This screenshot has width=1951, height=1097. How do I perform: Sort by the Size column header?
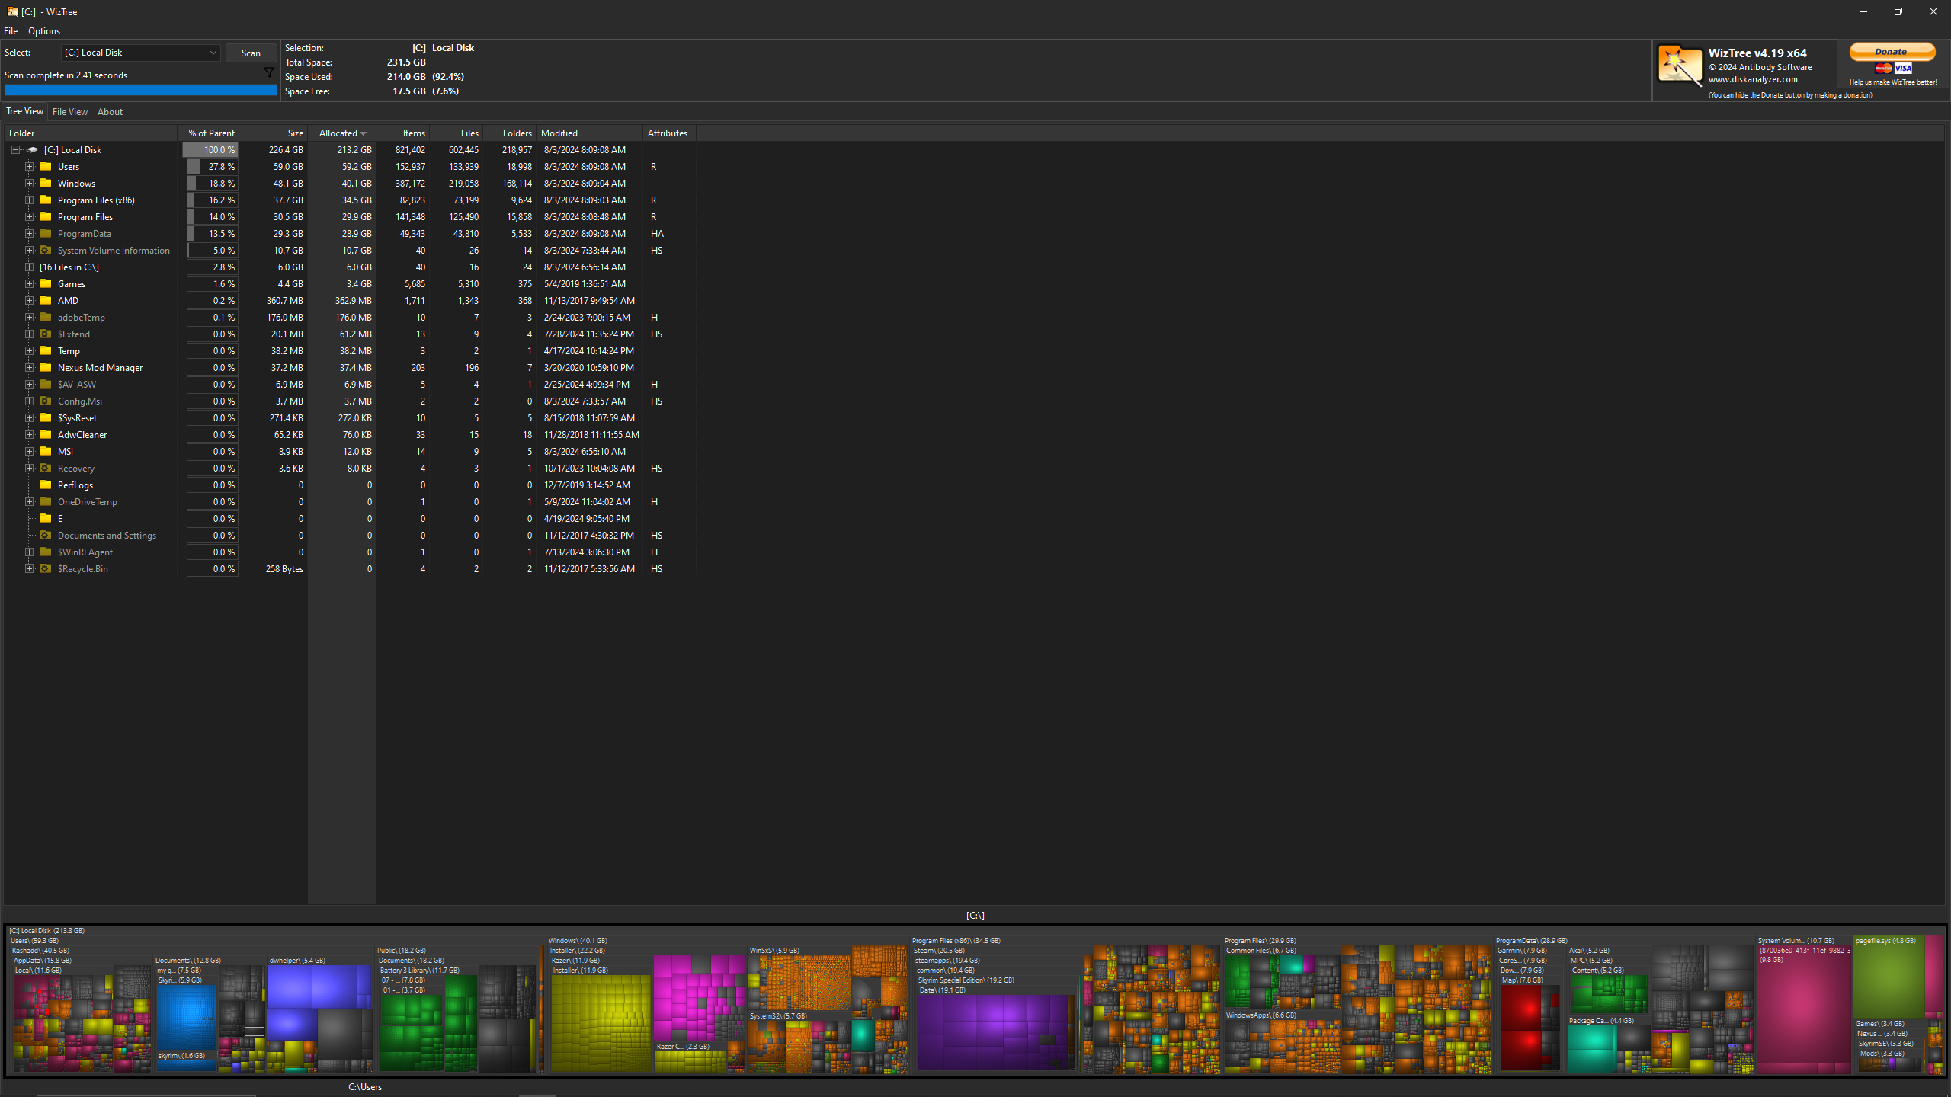point(274,133)
